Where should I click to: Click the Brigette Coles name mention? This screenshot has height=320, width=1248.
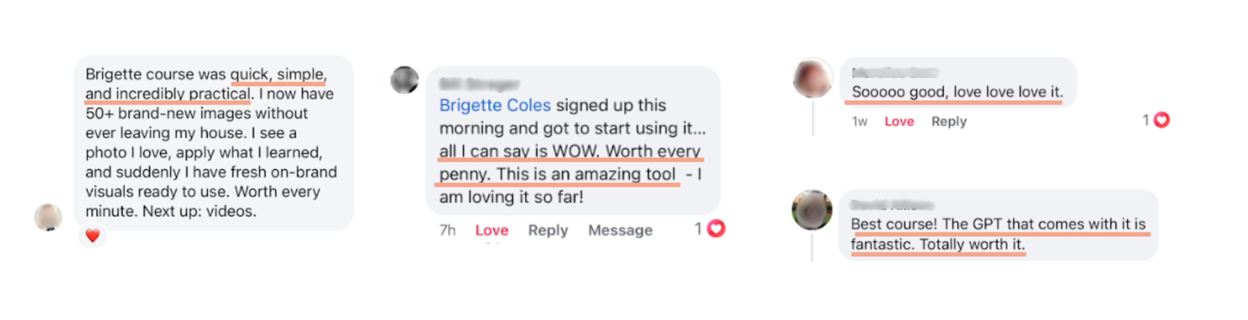click(494, 106)
